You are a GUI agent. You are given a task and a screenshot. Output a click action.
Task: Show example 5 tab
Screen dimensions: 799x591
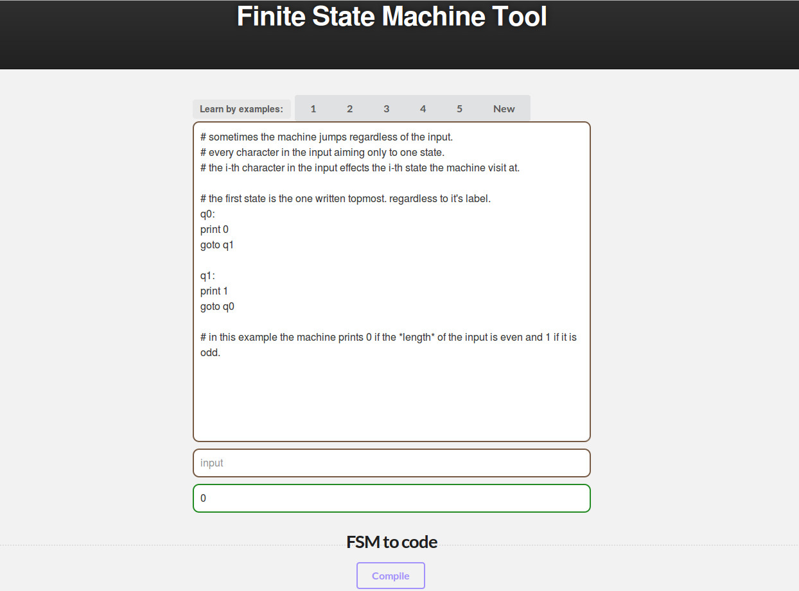pyautogui.click(x=460, y=108)
